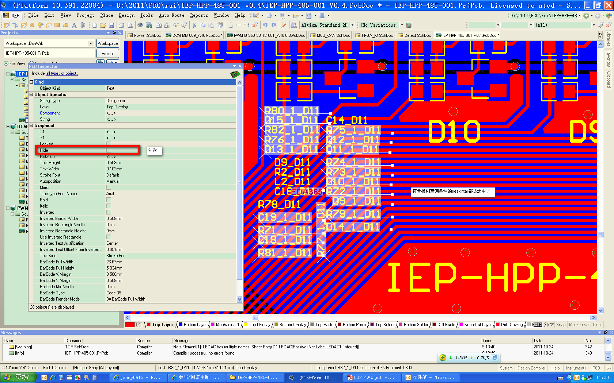
Task: Click the grid settings icon
Action: [322, 15]
